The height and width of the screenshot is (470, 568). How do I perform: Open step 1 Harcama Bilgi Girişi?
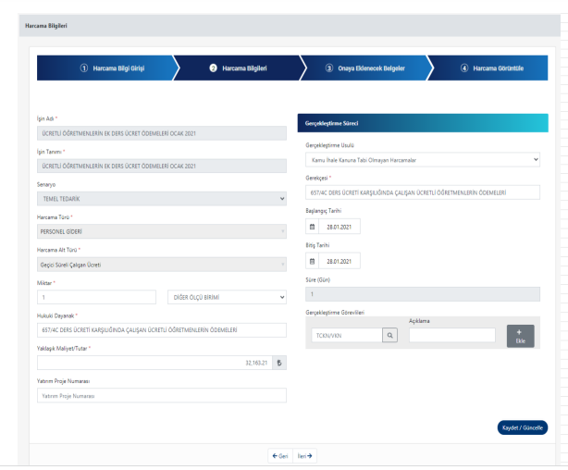coord(107,68)
